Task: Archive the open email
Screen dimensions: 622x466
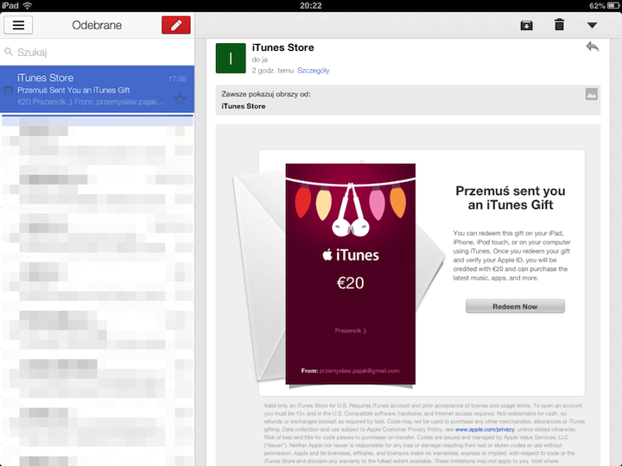Action: coord(526,25)
